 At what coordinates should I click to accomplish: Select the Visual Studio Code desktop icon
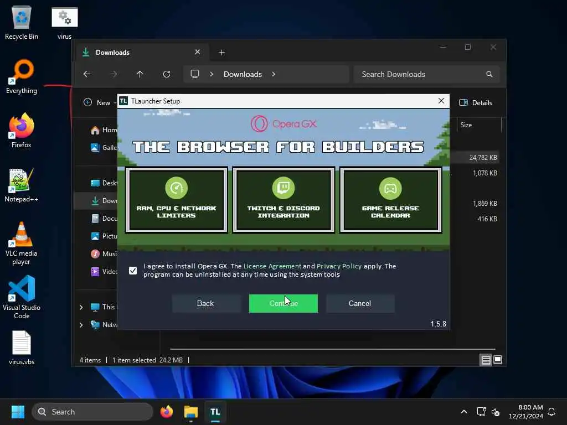point(22,297)
